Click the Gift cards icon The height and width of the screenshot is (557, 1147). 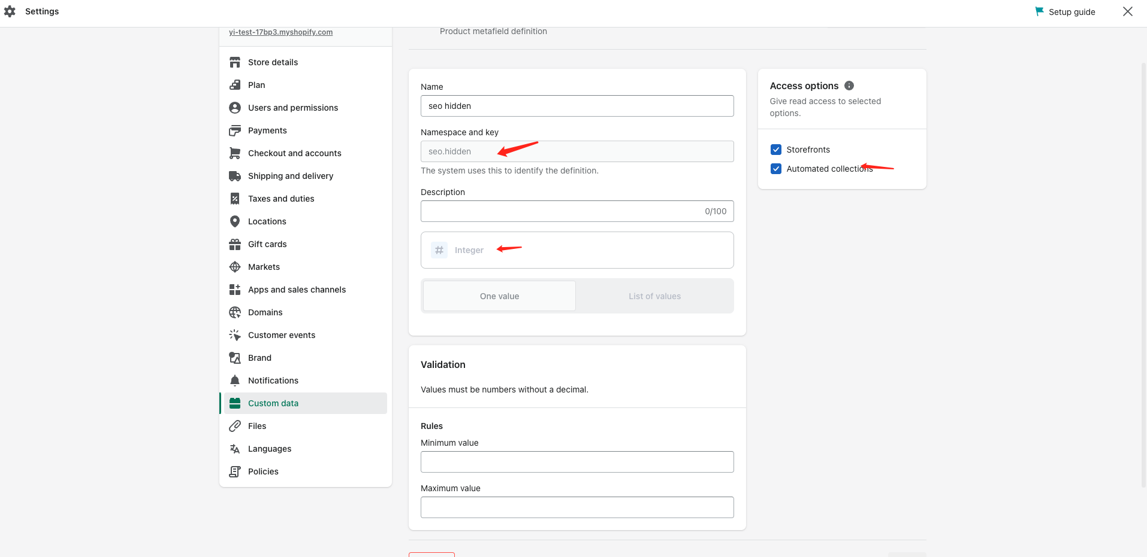(x=235, y=244)
